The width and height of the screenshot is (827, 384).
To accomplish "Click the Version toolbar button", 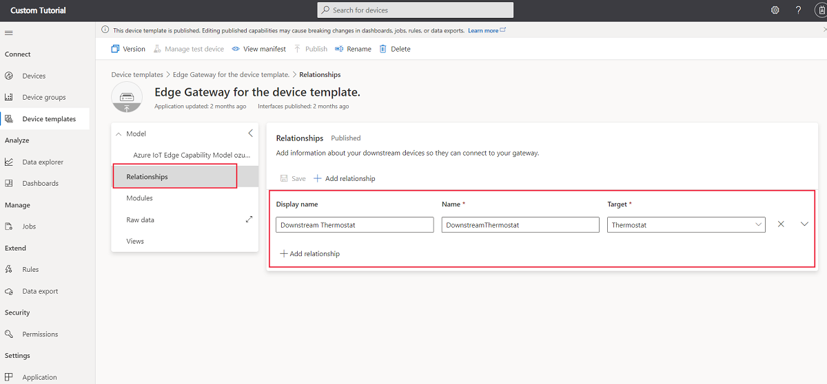I will coord(128,49).
